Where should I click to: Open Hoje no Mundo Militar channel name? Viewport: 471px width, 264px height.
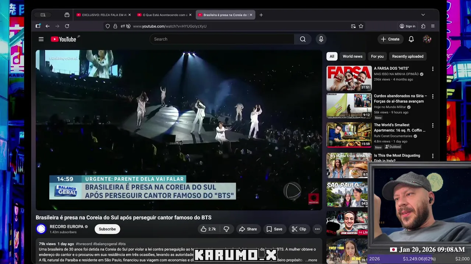click(x=390, y=107)
